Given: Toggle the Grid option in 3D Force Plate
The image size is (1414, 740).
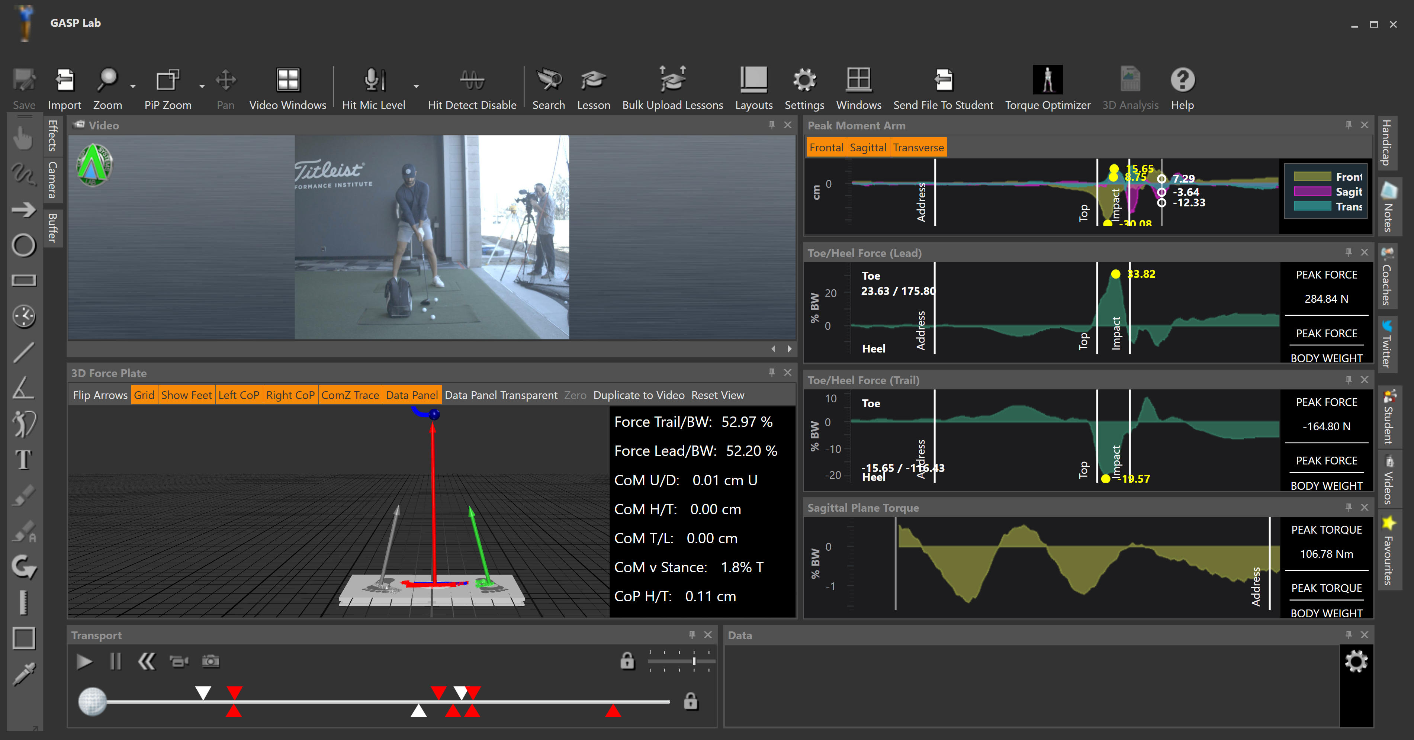Looking at the screenshot, I should pyautogui.click(x=144, y=395).
